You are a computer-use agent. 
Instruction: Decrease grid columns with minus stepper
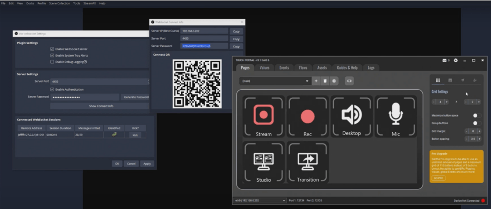pyautogui.click(x=434, y=102)
